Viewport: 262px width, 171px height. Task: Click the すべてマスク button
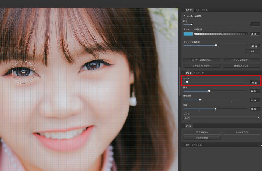(241, 132)
